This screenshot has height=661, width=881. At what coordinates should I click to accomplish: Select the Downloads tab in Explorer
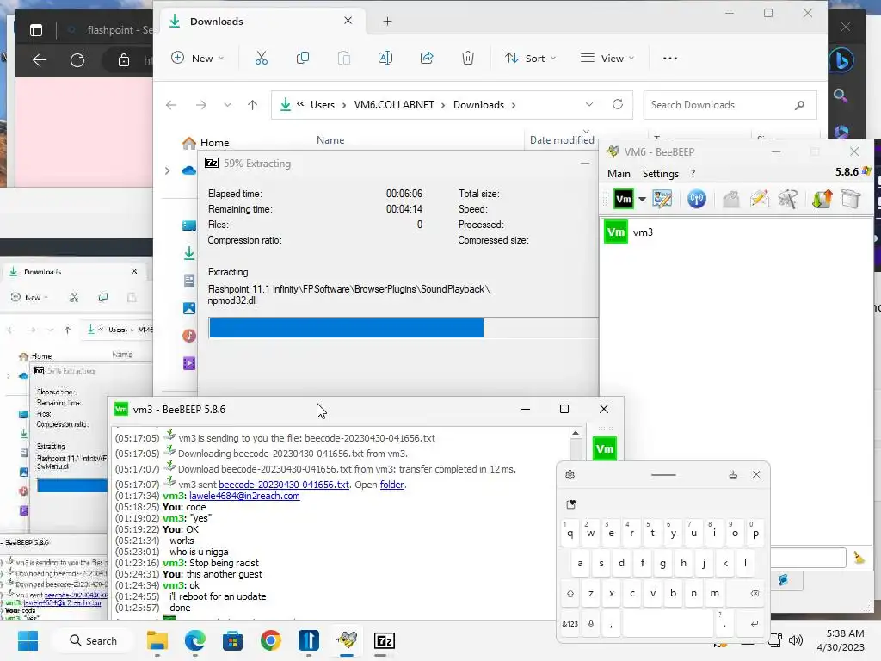point(262,22)
